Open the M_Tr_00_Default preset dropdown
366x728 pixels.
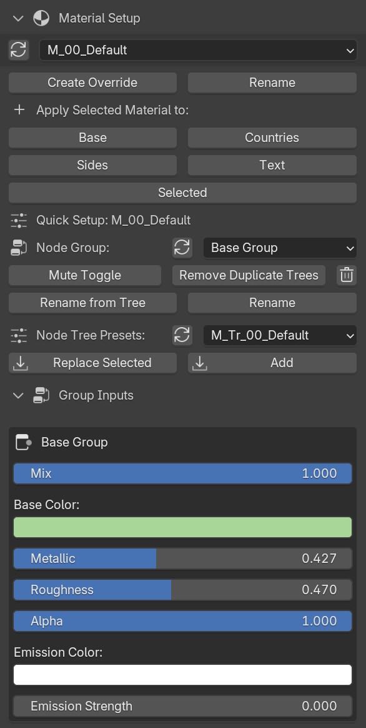point(280,335)
